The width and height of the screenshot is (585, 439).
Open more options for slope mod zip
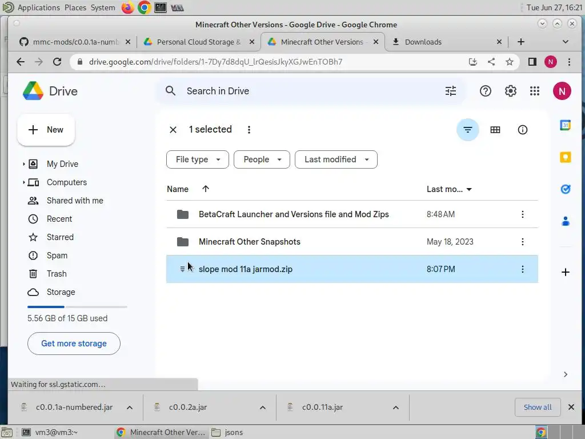[522, 269]
